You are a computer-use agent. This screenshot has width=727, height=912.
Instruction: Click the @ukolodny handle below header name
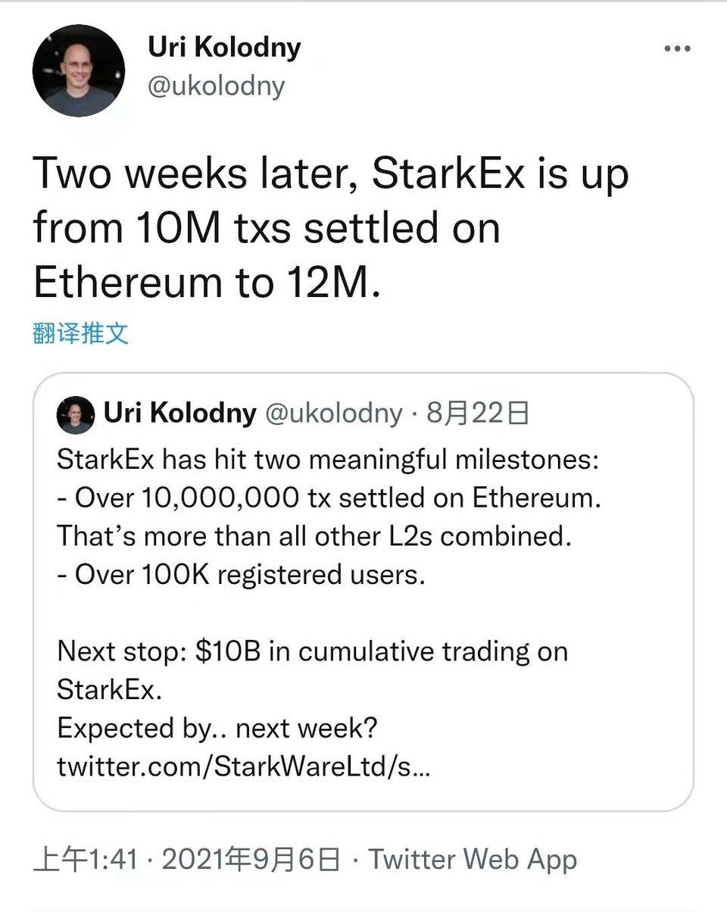pos(216,86)
